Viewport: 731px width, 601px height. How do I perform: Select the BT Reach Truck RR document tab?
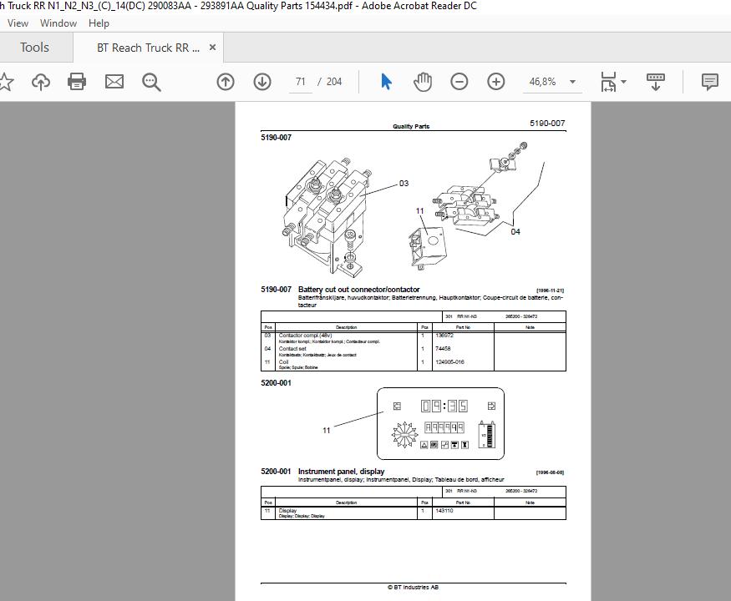(x=148, y=48)
